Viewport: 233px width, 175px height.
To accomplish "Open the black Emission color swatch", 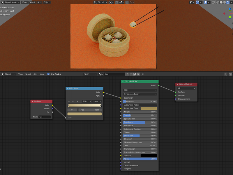I will pos(149,155).
